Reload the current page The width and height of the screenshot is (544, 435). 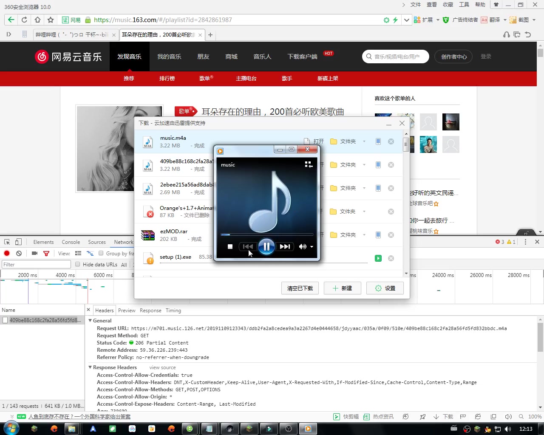coord(24,20)
